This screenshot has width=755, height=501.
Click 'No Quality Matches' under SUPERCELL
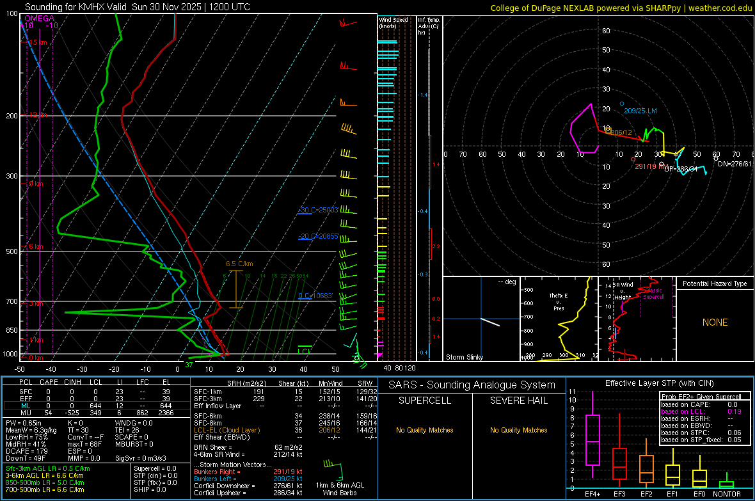[425, 430]
